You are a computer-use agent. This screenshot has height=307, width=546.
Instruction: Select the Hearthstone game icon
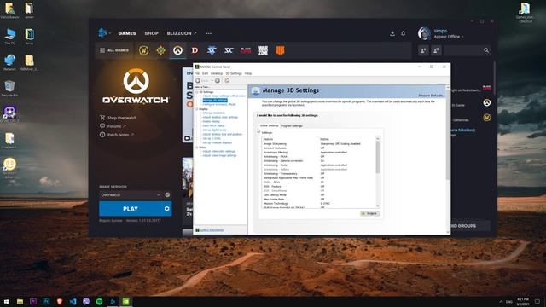click(160, 50)
